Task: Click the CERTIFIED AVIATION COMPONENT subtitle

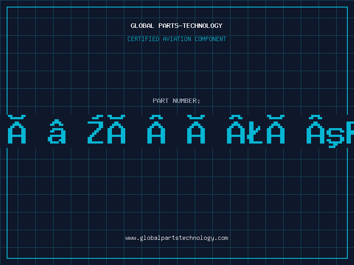Action: (177, 39)
